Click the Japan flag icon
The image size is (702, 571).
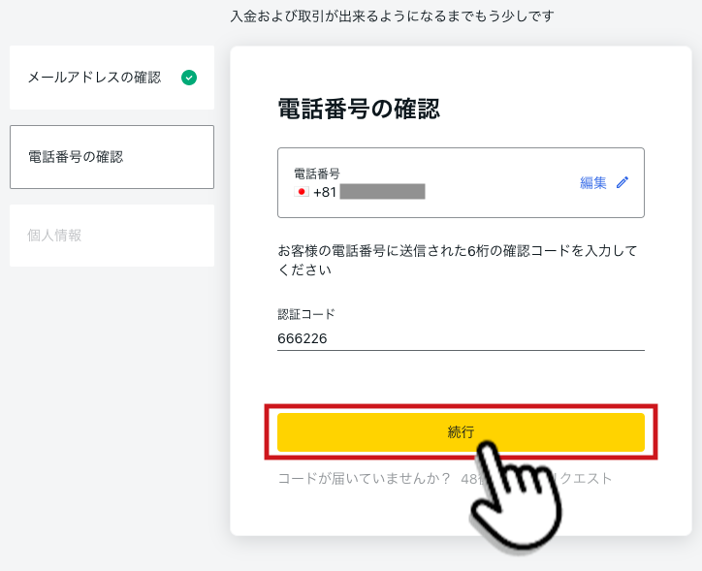click(x=302, y=192)
